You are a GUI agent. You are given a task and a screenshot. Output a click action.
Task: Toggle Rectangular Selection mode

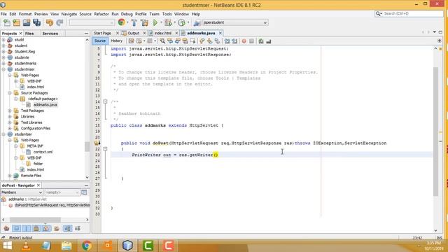pyautogui.click(x=193, y=41)
